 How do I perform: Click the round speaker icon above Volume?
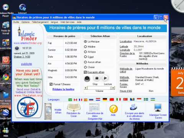click(x=87, y=79)
